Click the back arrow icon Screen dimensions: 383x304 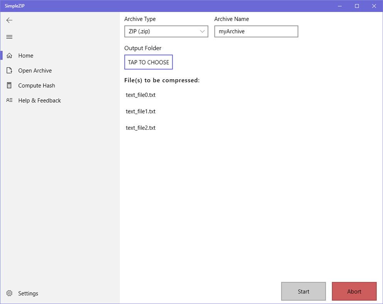(x=9, y=20)
